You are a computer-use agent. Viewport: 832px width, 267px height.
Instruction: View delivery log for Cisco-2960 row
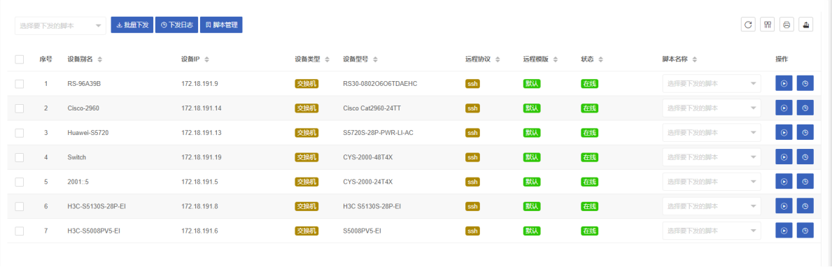(x=805, y=108)
